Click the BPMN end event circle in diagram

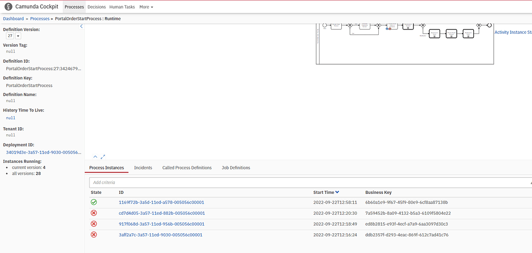click(x=488, y=25)
